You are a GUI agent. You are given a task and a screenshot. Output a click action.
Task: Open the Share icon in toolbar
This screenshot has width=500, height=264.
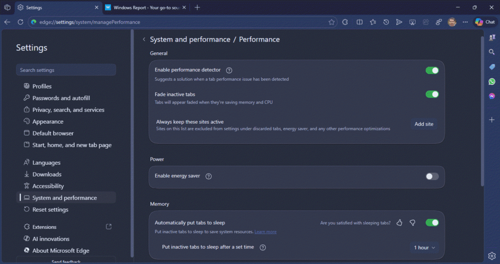[x=426, y=22]
